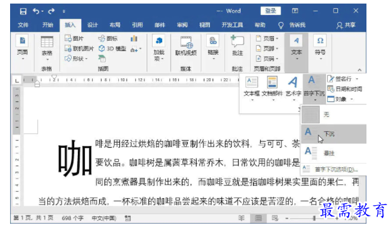
Task: Open the 页码 page number dropdown
Action: click(x=267, y=58)
